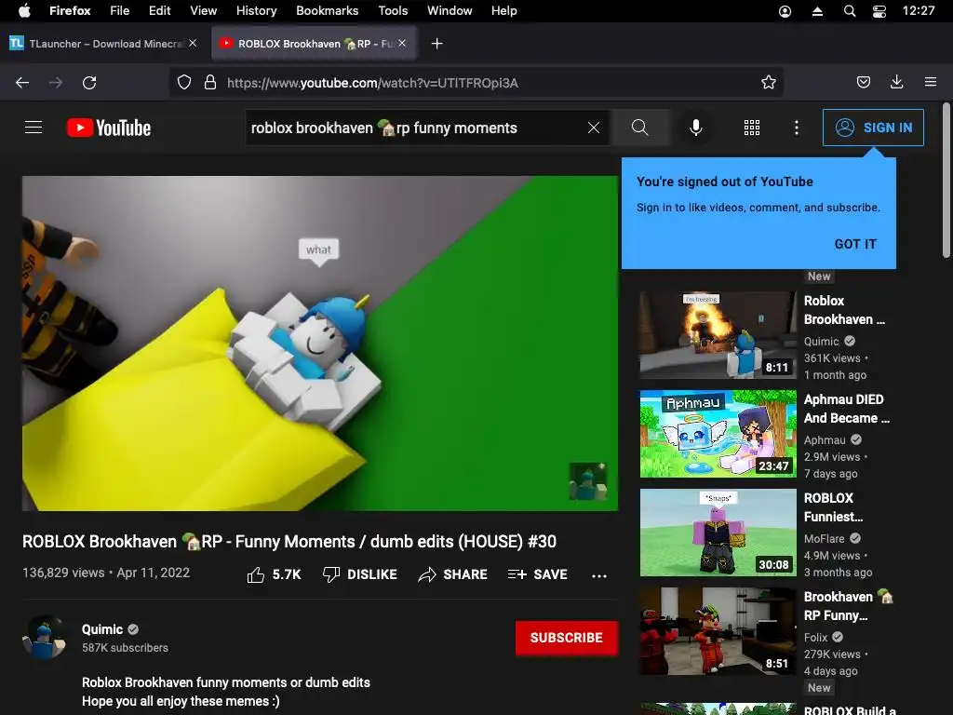Image resolution: width=953 pixels, height=715 pixels.
Task: Reload the current page
Action: (89, 83)
